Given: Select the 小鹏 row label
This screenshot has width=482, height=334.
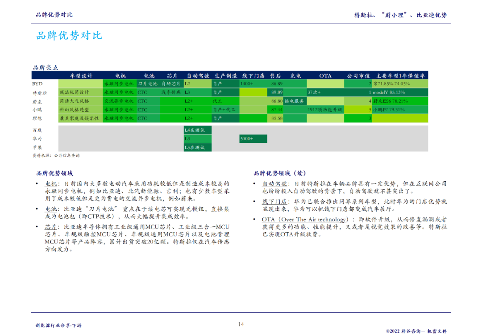Looking at the screenshot, I should pyautogui.click(x=37, y=110).
